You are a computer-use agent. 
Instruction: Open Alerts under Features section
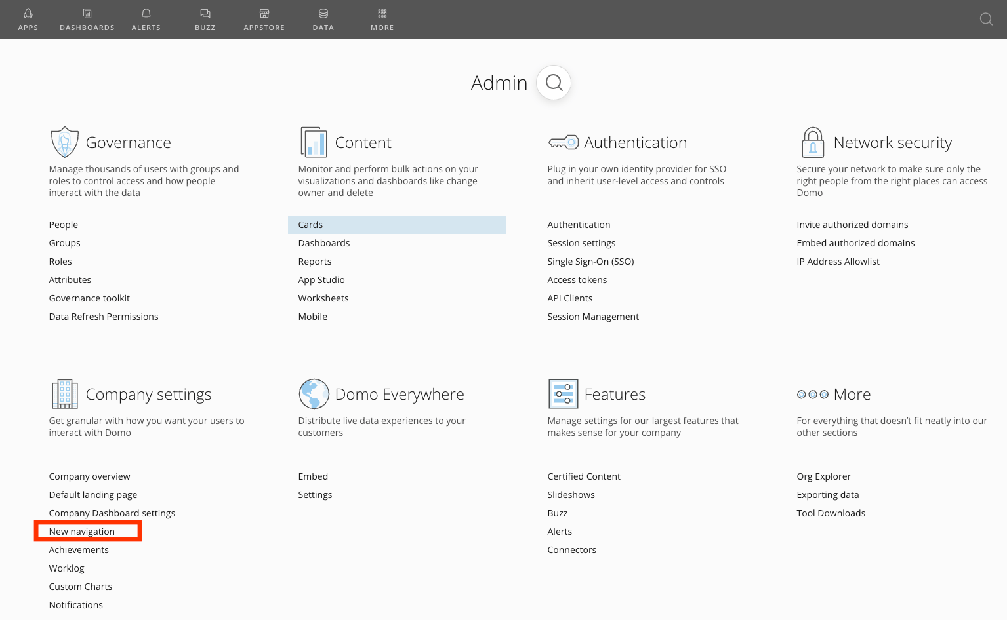click(x=560, y=532)
